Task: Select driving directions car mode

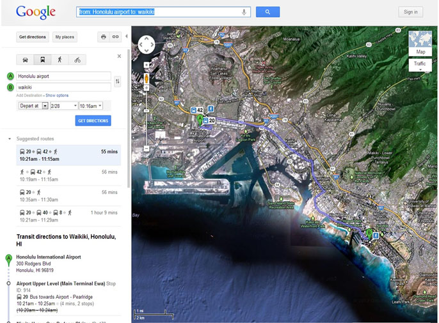Action: pyautogui.click(x=25, y=60)
